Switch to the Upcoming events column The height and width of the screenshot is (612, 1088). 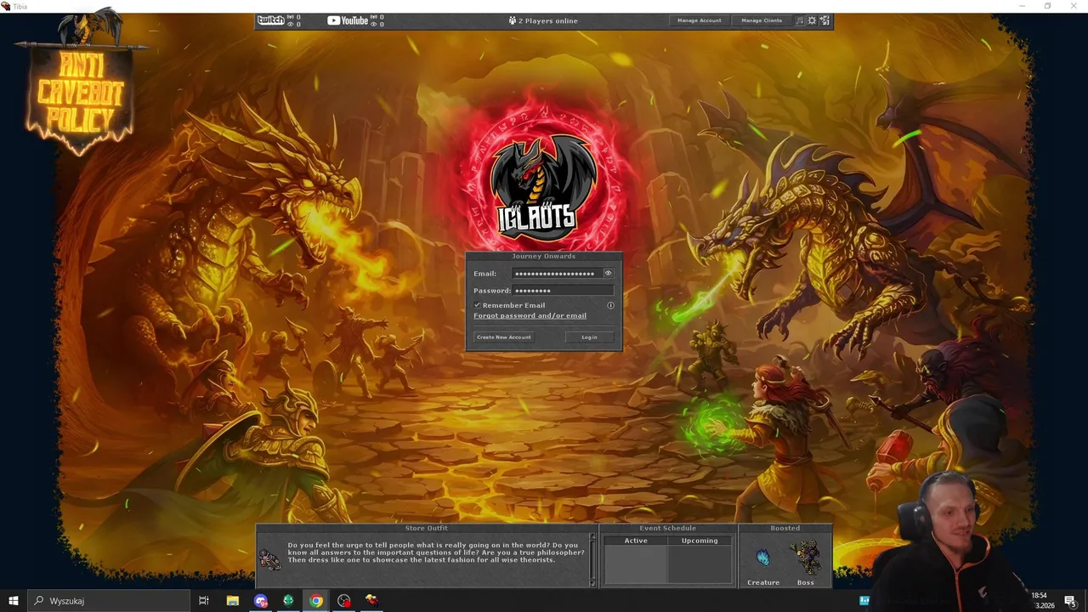click(x=700, y=541)
